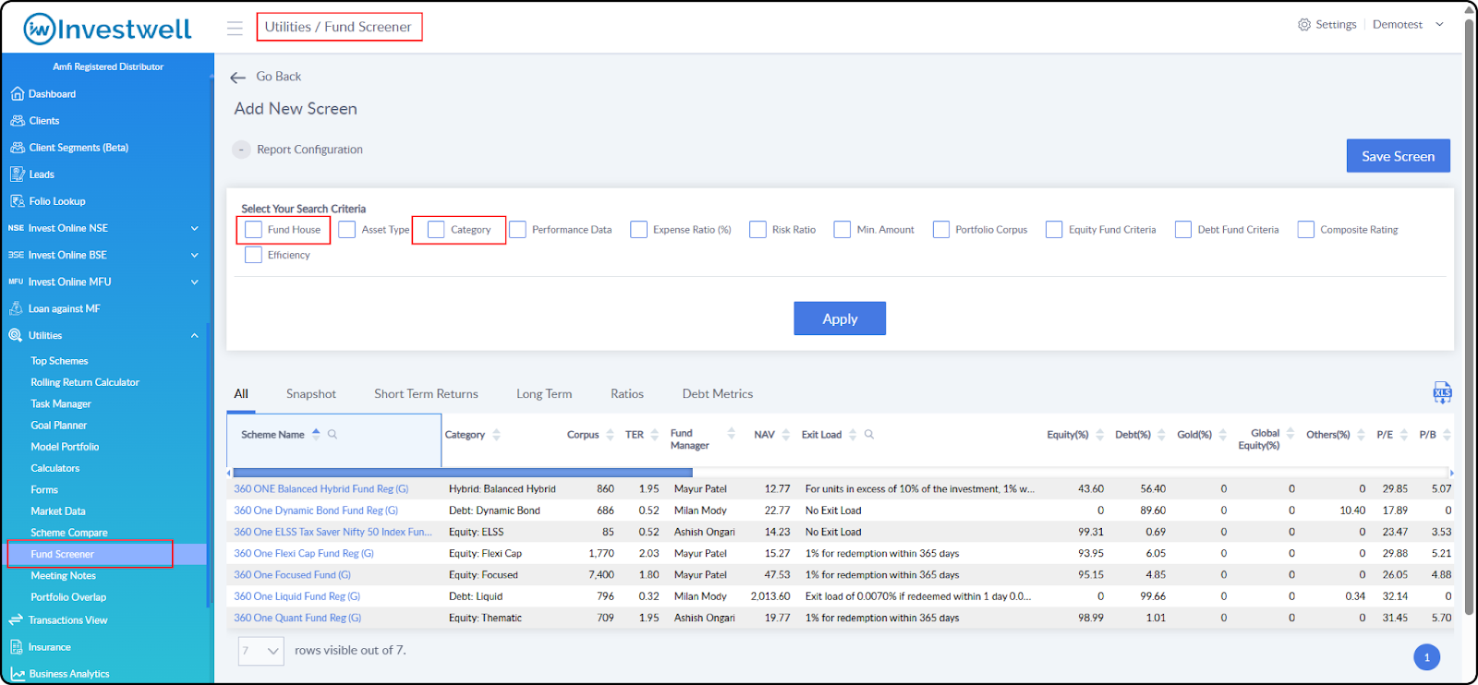The height and width of the screenshot is (685, 1478).
Task: Check the Composite Rating checkbox
Action: pos(1305,230)
